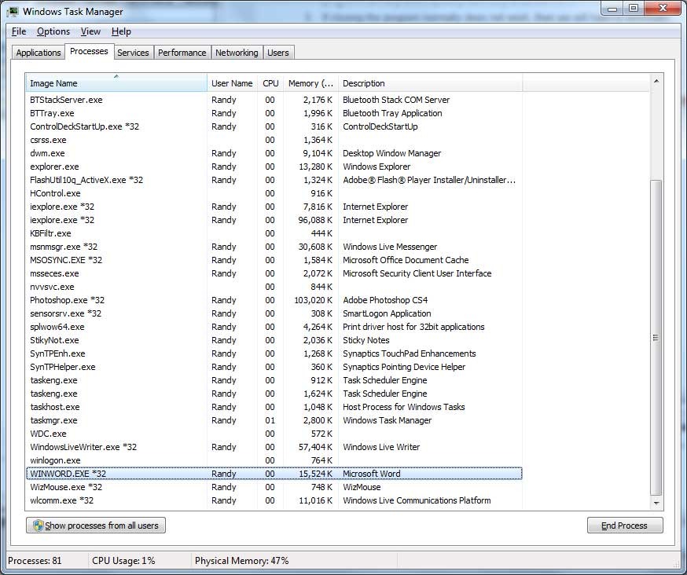Click the scrollbar down arrow
Screen dimensions: 687x575
pyautogui.click(x=656, y=503)
